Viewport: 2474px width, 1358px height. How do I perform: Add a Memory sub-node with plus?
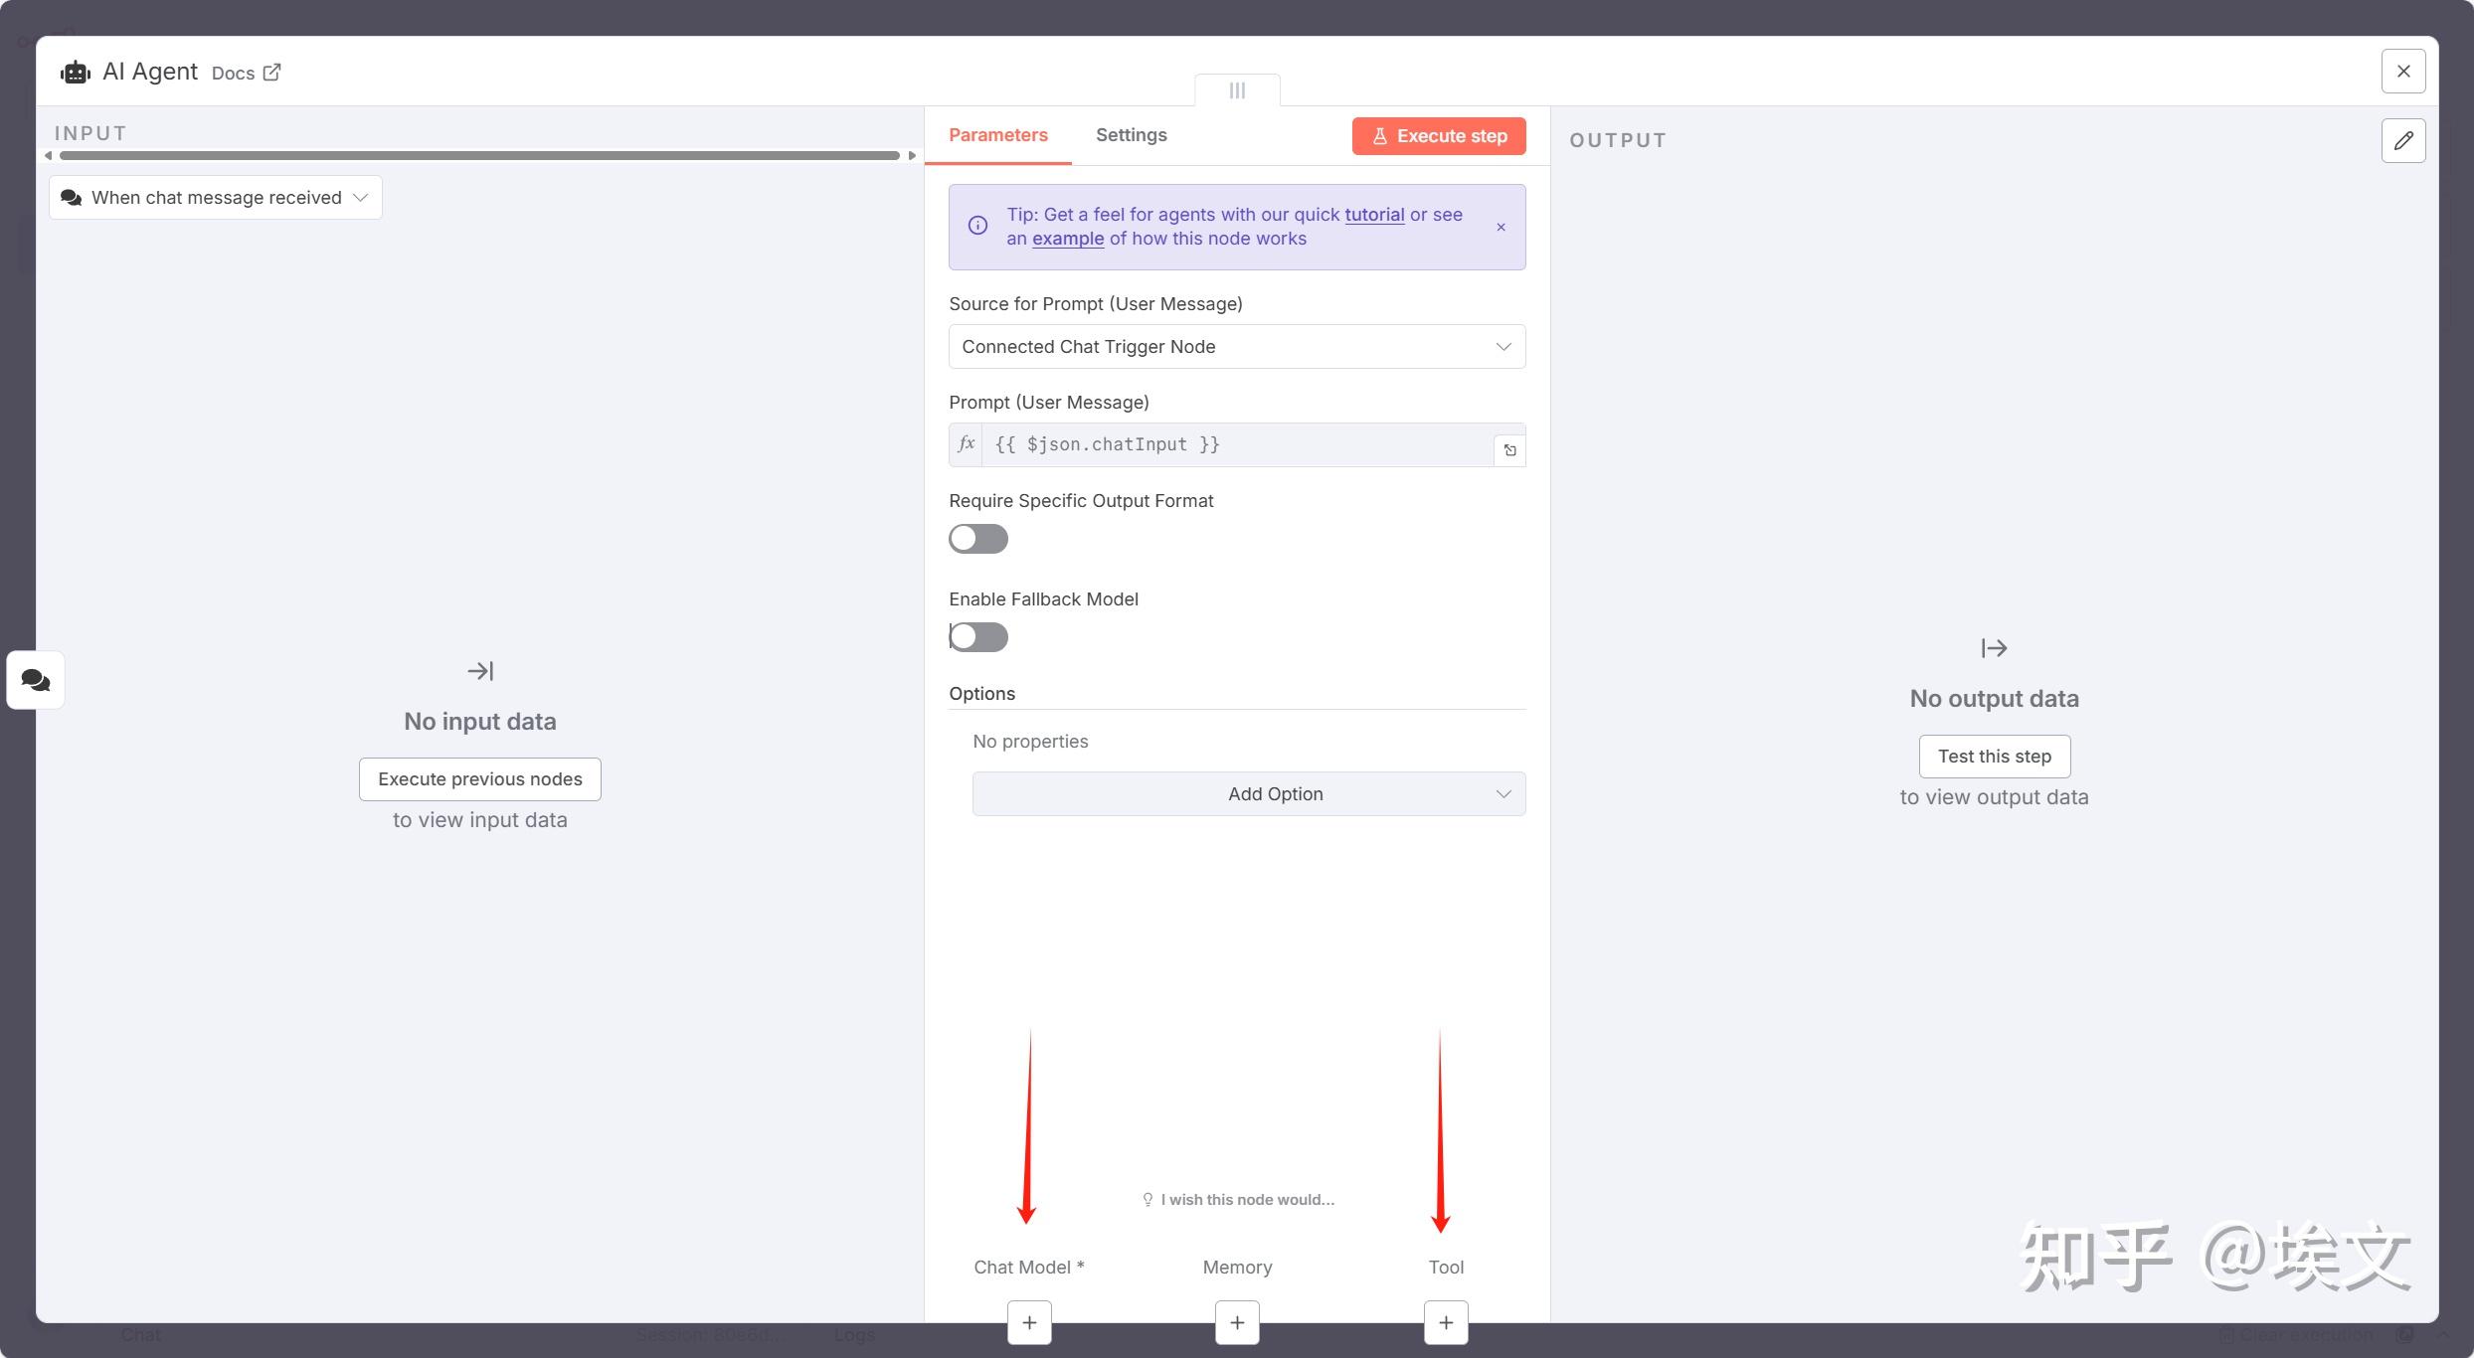point(1237,1322)
